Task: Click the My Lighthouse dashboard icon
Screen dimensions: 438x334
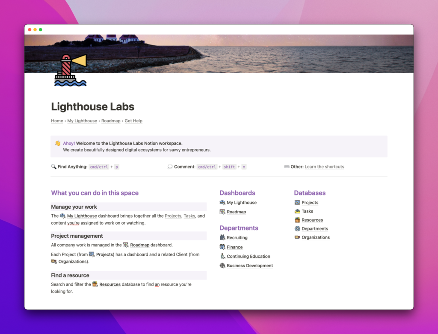Action: [x=222, y=202]
